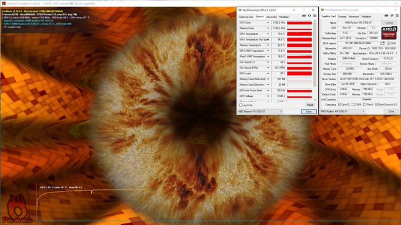Enable the Log to file checkbox
401x225 pixels.
[240, 105]
